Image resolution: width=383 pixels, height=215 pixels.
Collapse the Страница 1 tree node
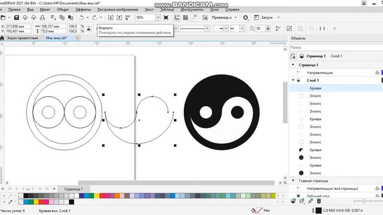click(293, 65)
